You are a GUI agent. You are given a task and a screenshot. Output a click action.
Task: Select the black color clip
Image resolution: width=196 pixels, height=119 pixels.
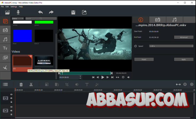[x=44, y=36]
